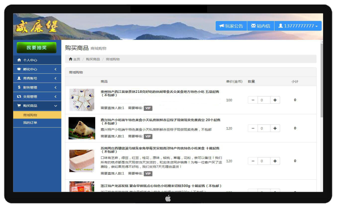Viewport: 337px width, 209px height.
Task: Open the 浙江特产龙游发糕 product thumbnail
Action: 82,187
